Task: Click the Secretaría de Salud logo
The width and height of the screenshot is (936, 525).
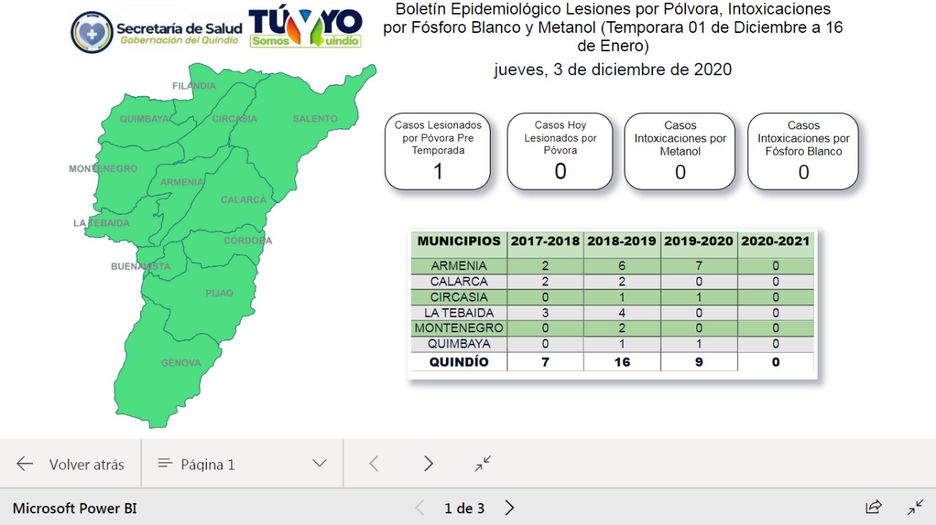Action: pyautogui.click(x=155, y=31)
